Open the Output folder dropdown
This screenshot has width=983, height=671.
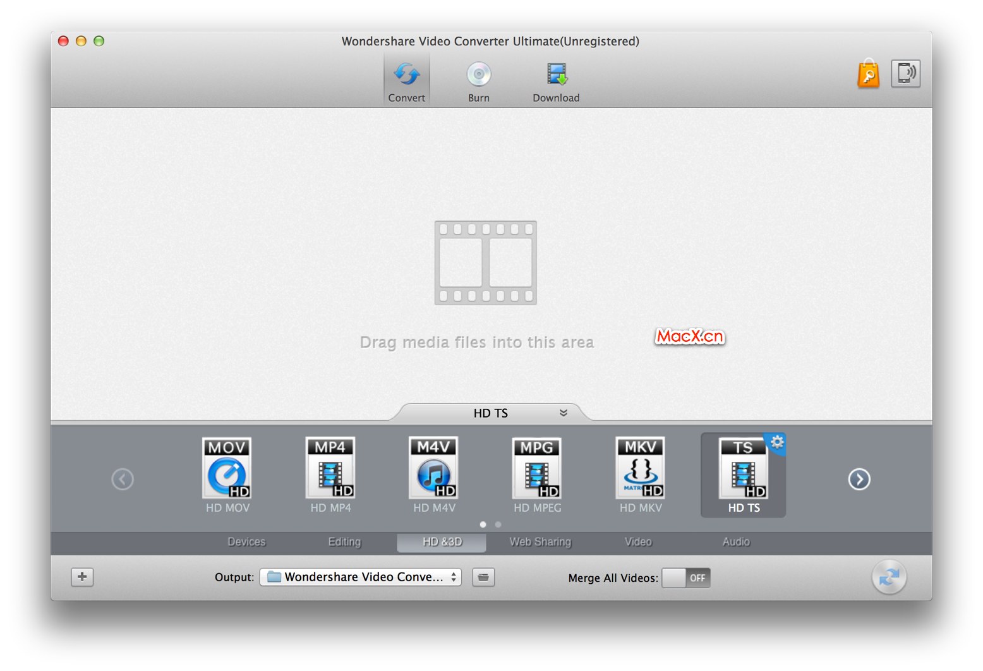pyautogui.click(x=360, y=577)
